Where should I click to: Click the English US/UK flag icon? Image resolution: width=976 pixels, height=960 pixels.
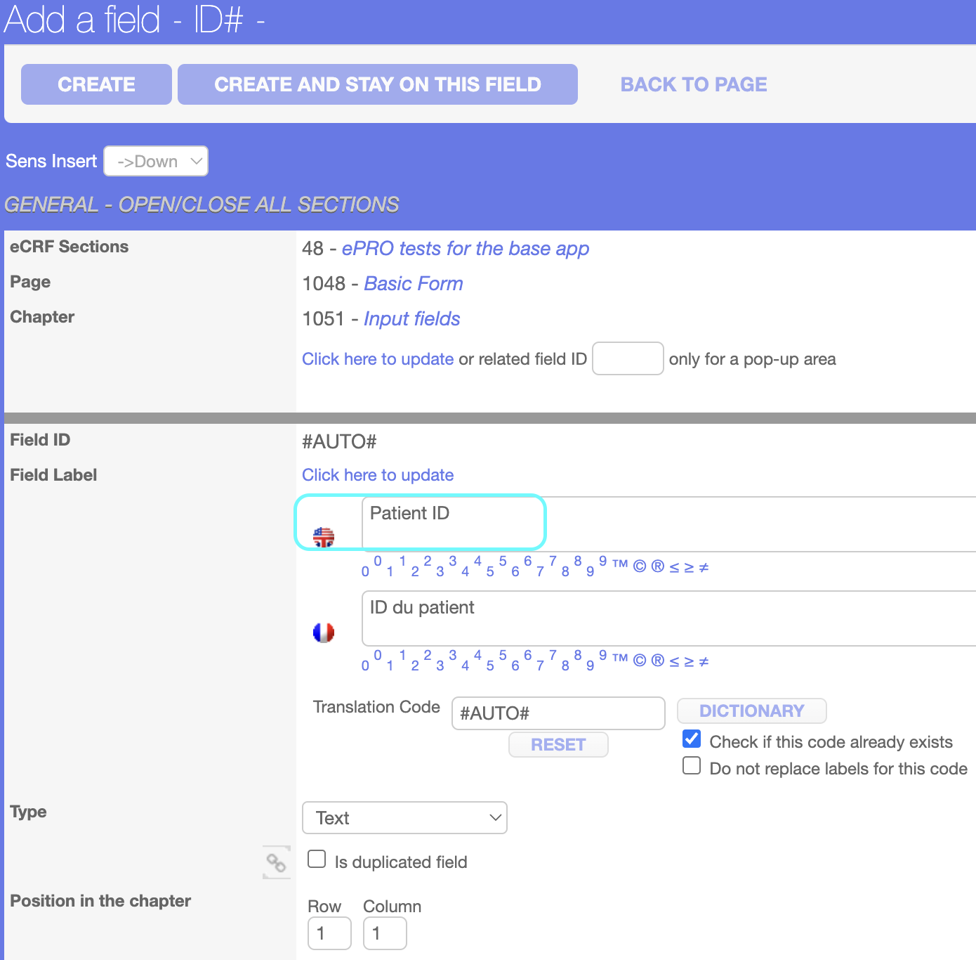[x=324, y=538]
